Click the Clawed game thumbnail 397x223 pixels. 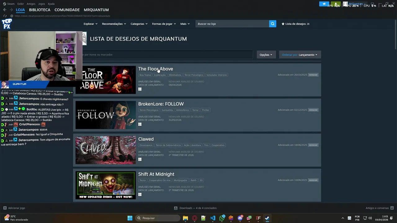pos(105,150)
